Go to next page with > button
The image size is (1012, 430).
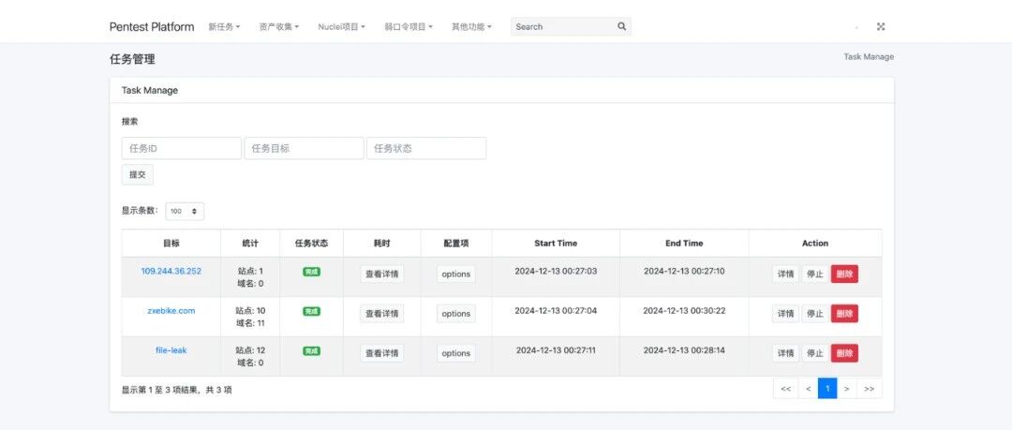pos(847,389)
